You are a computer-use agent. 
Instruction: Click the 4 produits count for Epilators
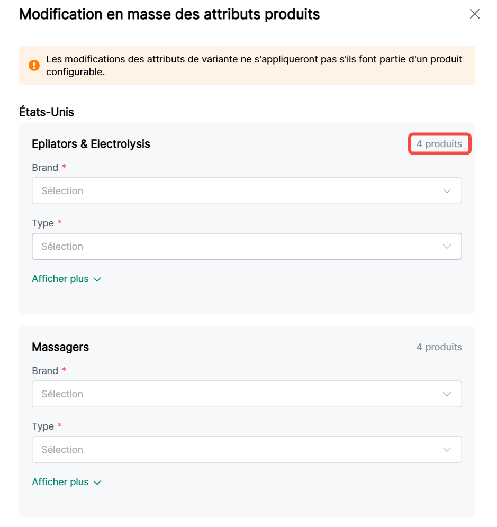tap(439, 144)
